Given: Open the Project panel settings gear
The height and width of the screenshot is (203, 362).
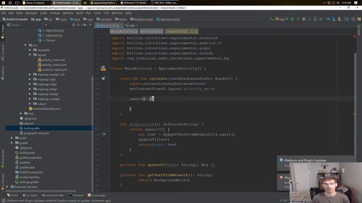Looking at the screenshot, I should click(x=84, y=25).
